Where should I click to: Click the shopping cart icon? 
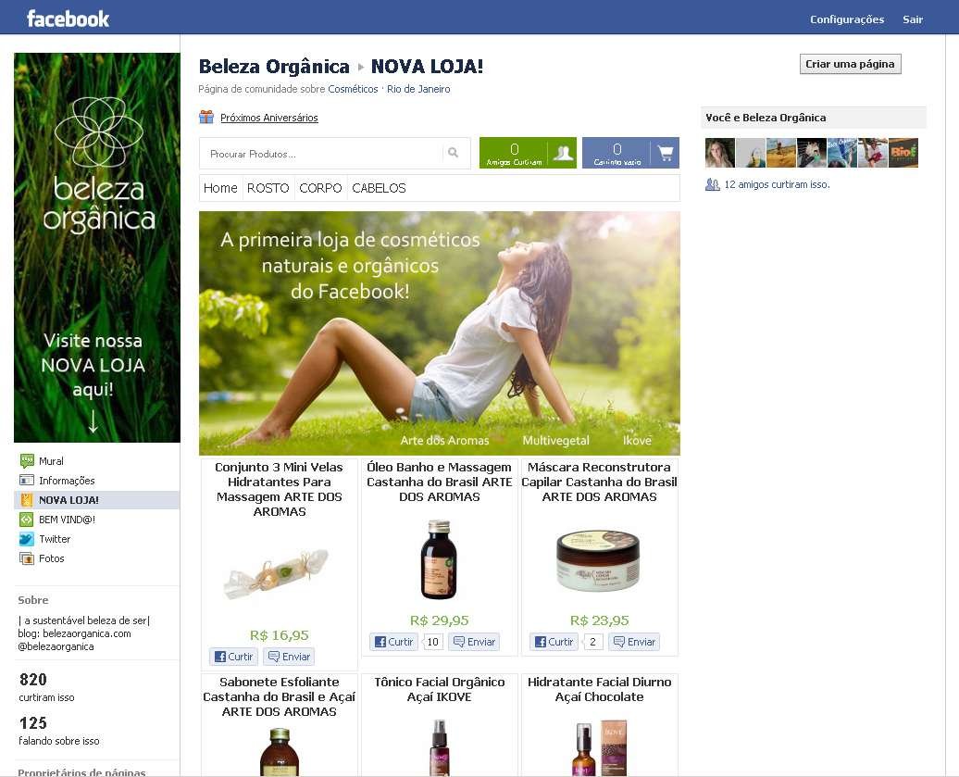(665, 153)
